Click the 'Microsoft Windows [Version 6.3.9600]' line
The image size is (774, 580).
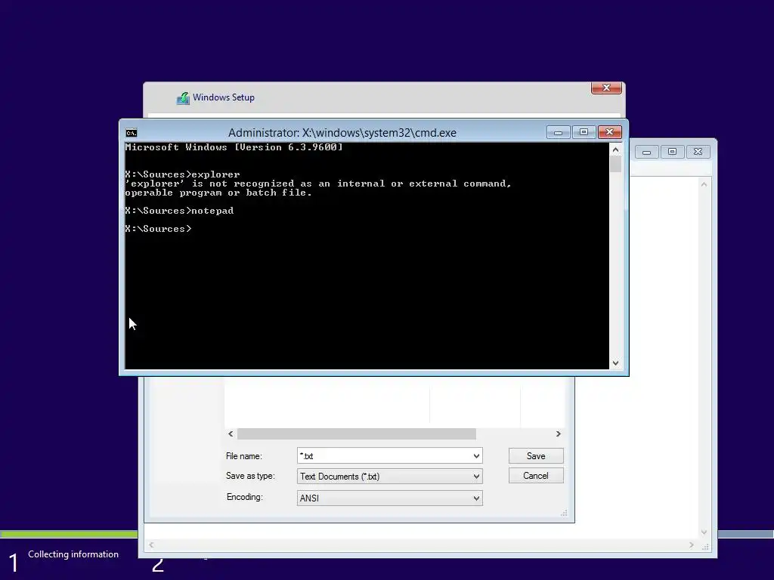[234, 147]
